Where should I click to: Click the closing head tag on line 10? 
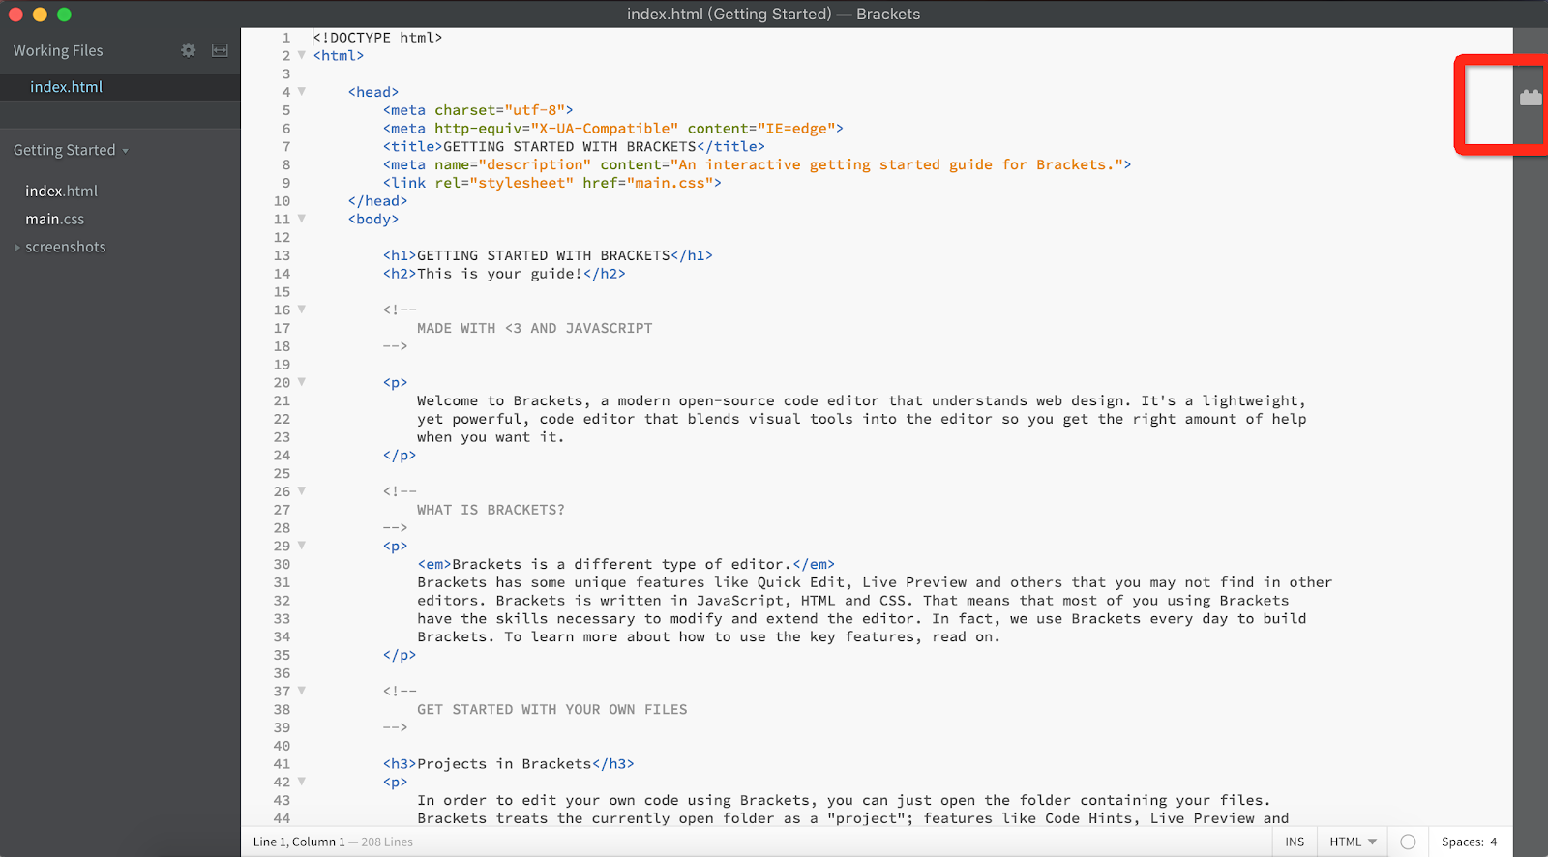377,201
